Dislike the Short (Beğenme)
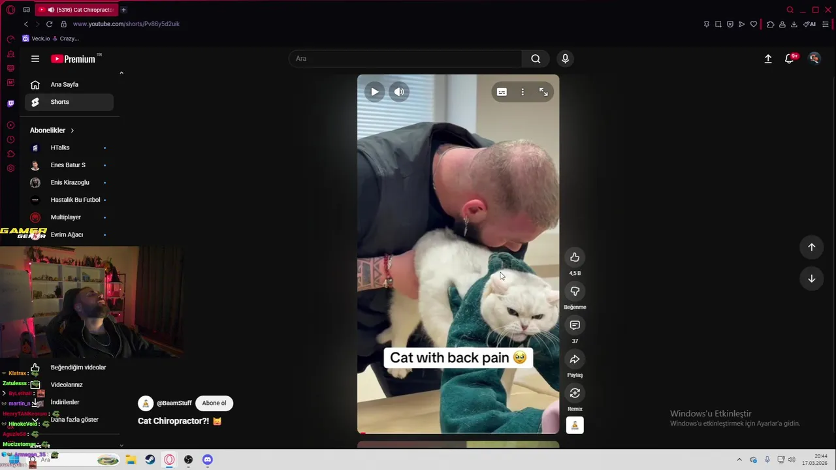Screen dimensions: 836x470 click(x=575, y=291)
